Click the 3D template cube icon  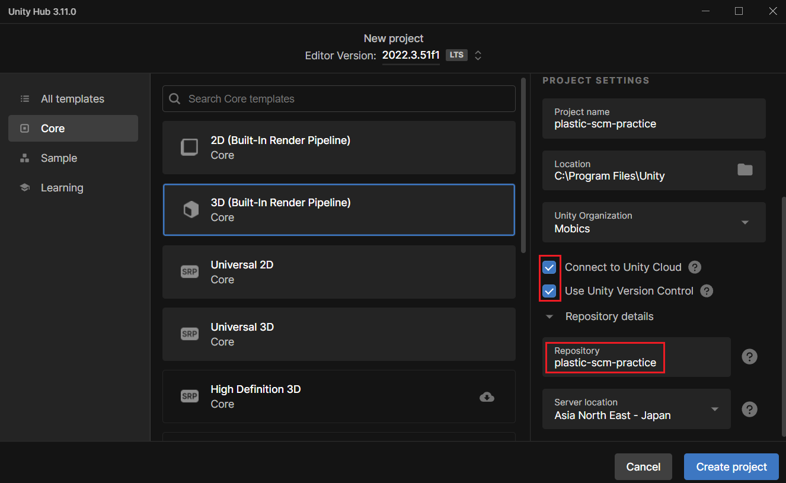point(190,210)
